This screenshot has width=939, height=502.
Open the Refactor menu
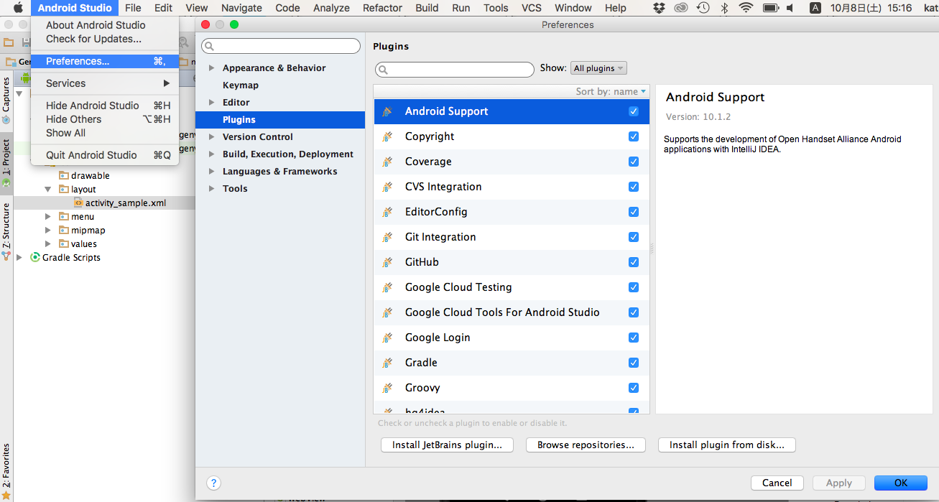coord(382,8)
